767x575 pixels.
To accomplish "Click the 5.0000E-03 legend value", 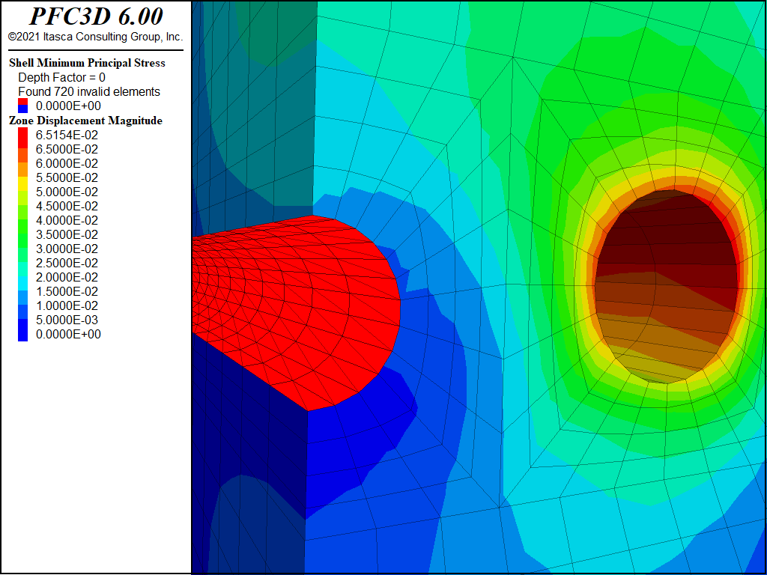I will click(x=67, y=320).
